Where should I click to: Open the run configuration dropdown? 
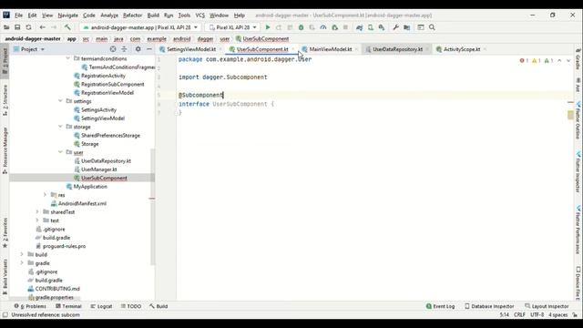[x=140, y=27]
